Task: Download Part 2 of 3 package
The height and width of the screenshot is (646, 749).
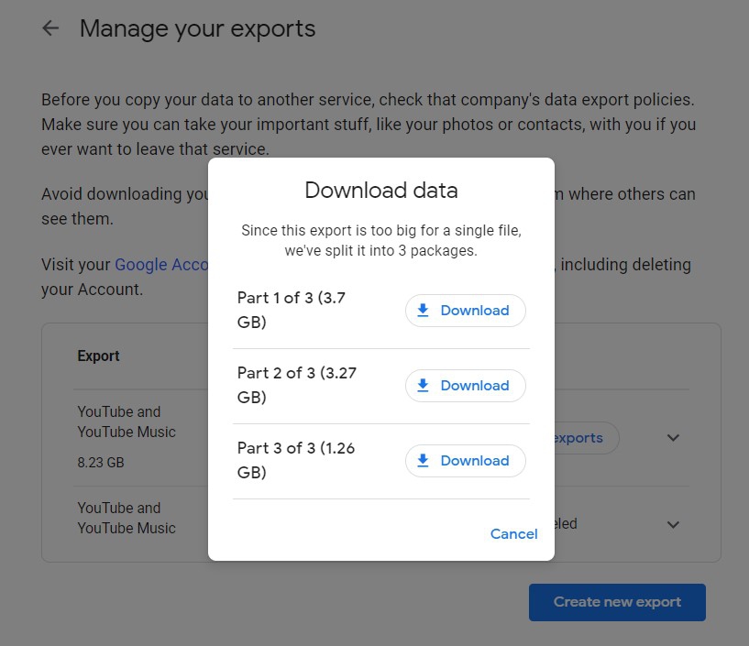Action: (465, 386)
